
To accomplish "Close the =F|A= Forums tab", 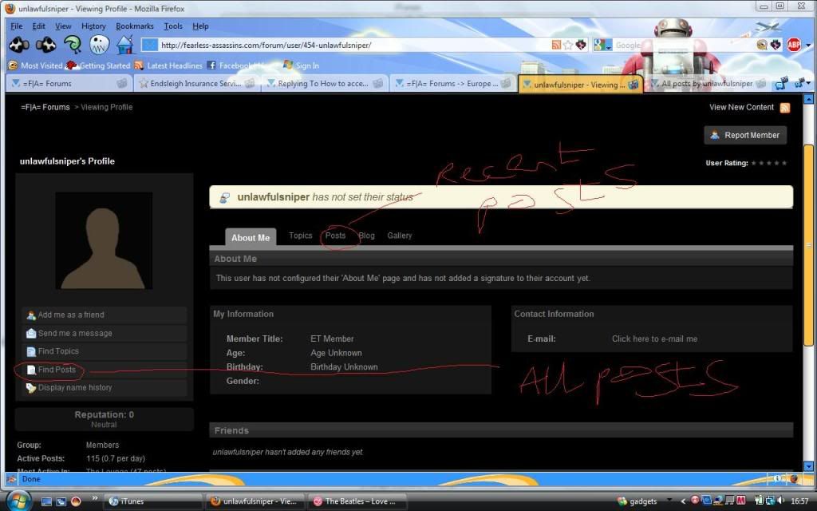I will pos(122,83).
